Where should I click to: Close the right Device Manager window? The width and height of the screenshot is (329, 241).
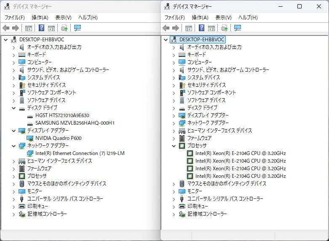(319, 6)
